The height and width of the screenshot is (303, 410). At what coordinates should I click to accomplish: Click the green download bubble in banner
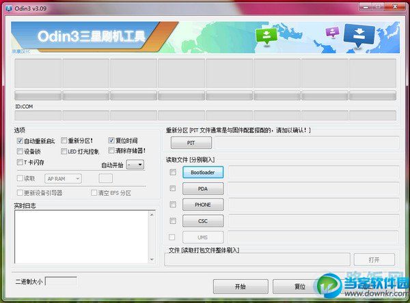tap(266, 37)
